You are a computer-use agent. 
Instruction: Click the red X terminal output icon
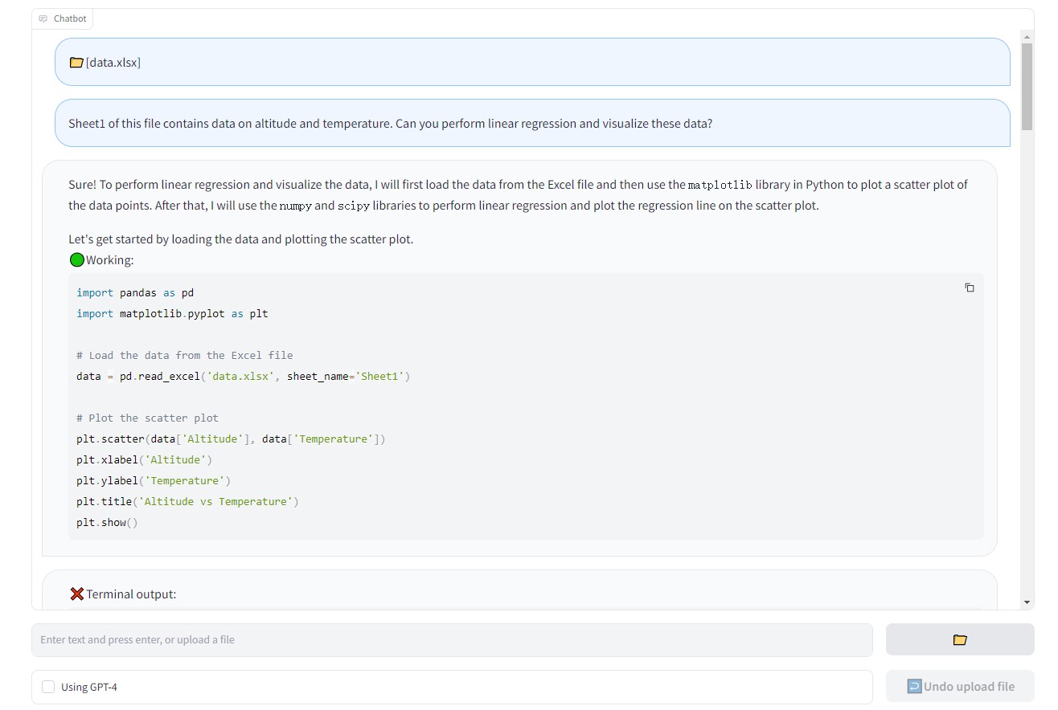pyautogui.click(x=77, y=594)
